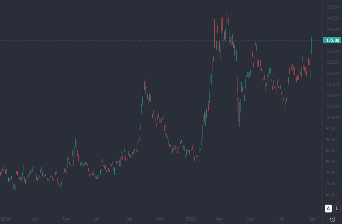Click the leftmost "Mar" time axis label
342x224 pixels.
coord(35,219)
